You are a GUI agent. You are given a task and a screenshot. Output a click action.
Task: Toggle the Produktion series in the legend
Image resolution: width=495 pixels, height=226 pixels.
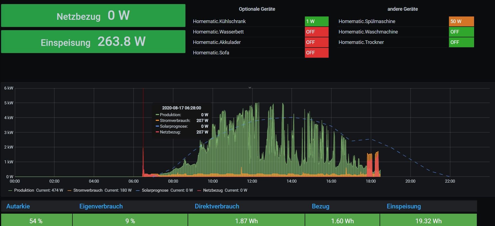click(24, 190)
